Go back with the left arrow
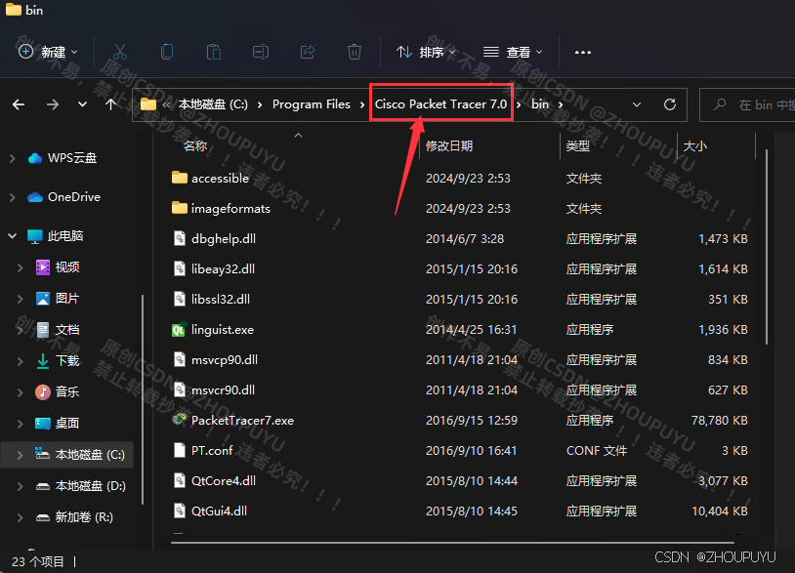Image resolution: width=795 pixels, height=573 pixels. coord(19,104)
